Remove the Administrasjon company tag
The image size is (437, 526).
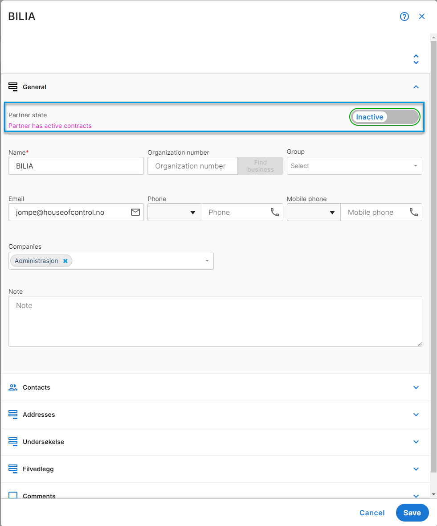tap(65, 261)
